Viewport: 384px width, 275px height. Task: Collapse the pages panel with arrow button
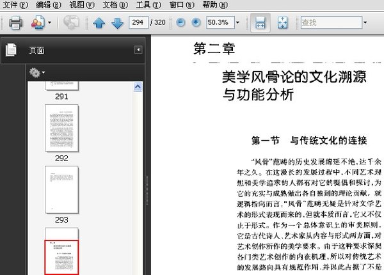(138, 50)
